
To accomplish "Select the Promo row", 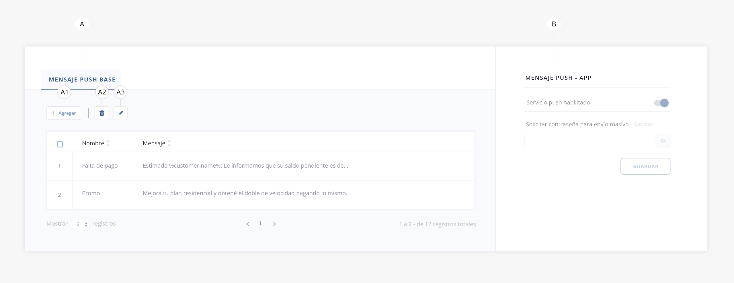I will point(91,193).
